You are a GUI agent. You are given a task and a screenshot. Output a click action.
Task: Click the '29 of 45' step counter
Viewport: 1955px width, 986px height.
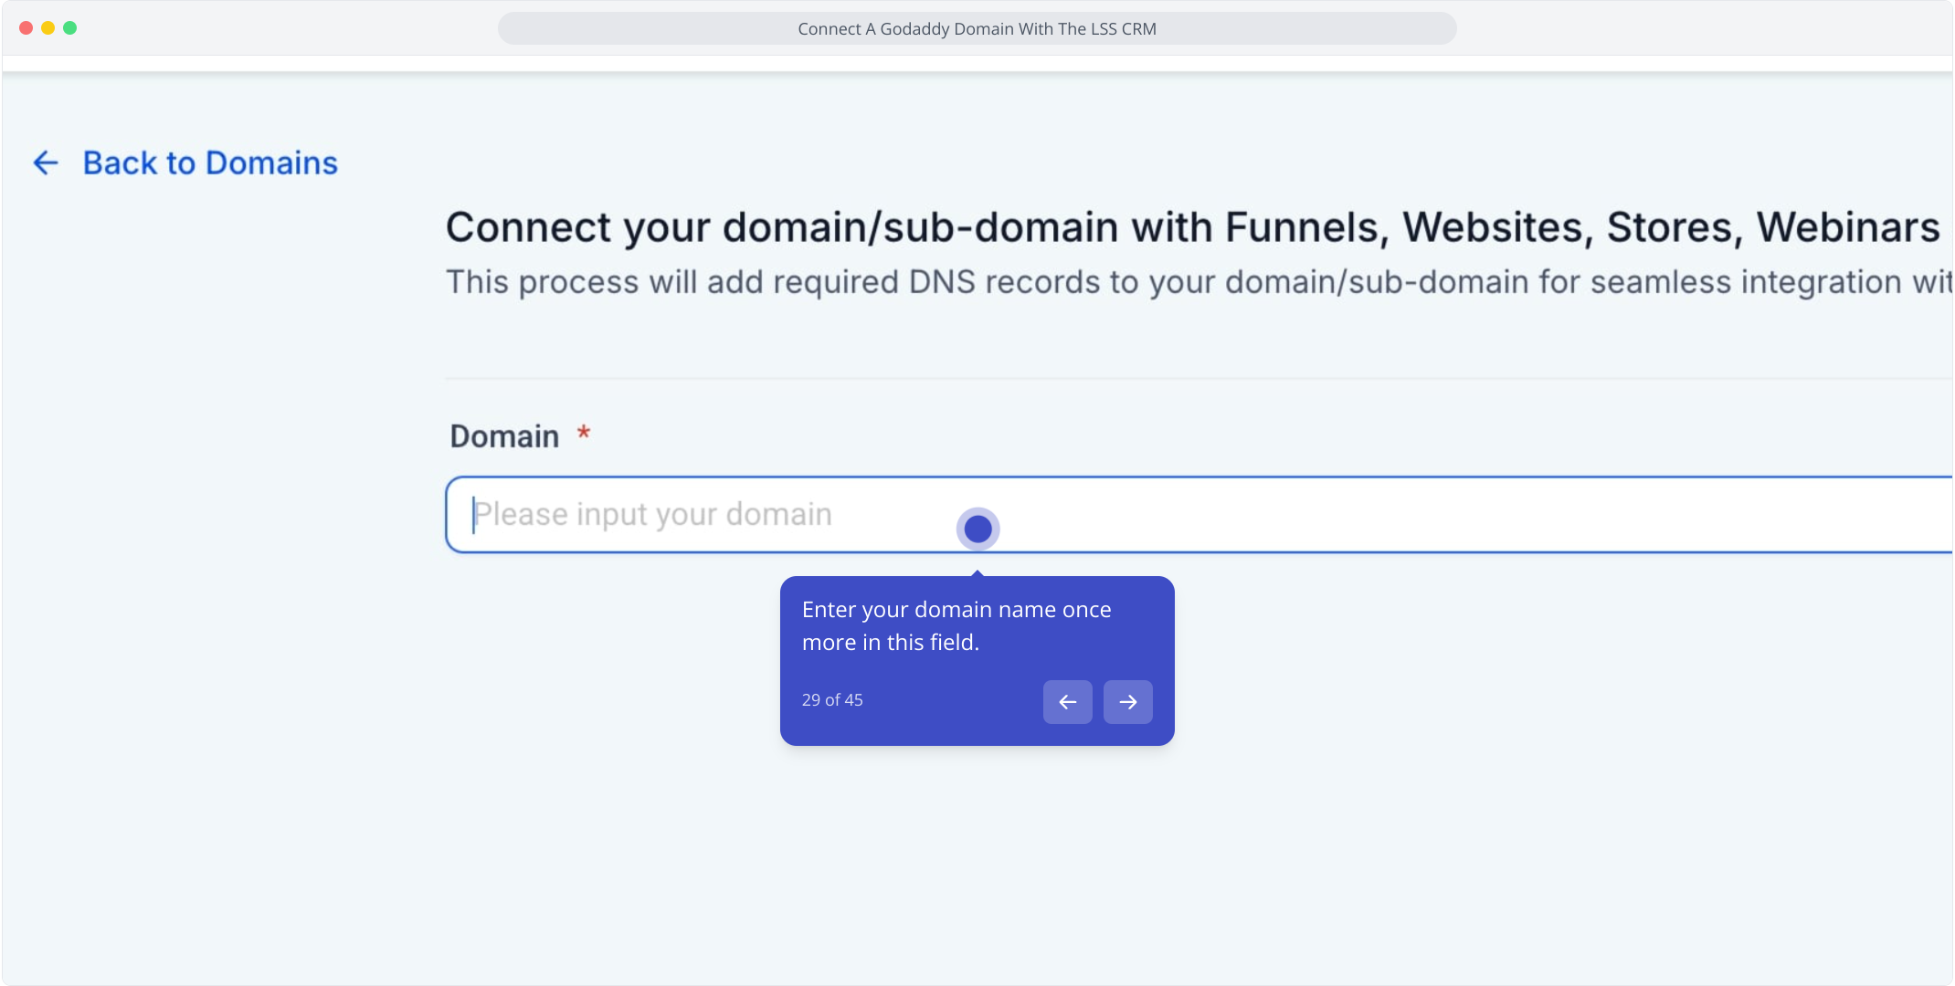832,700
